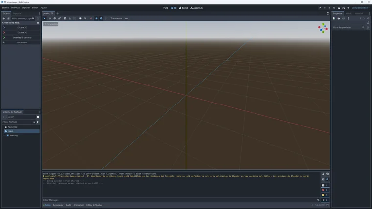Screen dimensions: 372x209
Task: Select the Rotate mode tool icon
Action: pos(55,18)
